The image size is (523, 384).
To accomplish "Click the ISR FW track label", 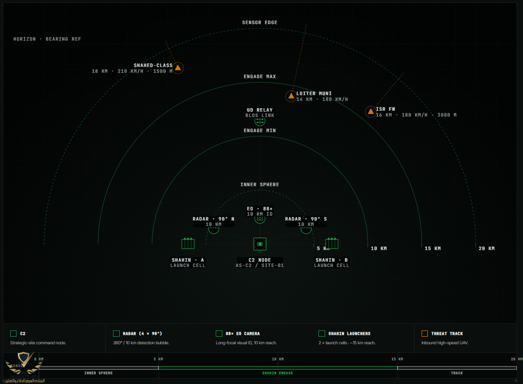I will pyautogui.click(x=385, y=109).
